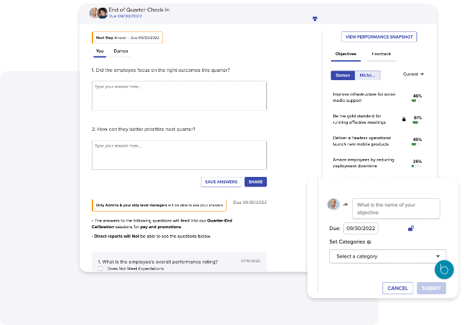The height and width of the screenshot is (325, 464).
Task: Switch to the Damon answers tab
Action: pyautogui.click(x=121, y=51)
